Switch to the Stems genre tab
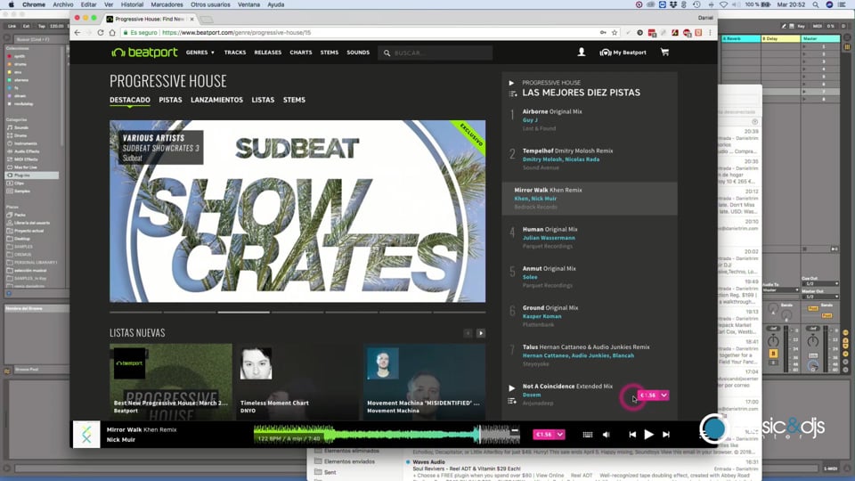This screenshot has width=855, height=481. tap(294, 100)
